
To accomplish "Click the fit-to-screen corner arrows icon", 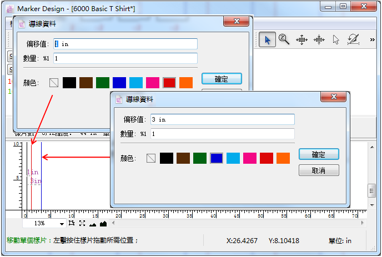I will click(82, 223).
